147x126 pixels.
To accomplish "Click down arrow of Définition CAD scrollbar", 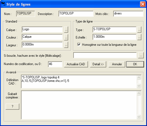I will [x=139, y=86].
